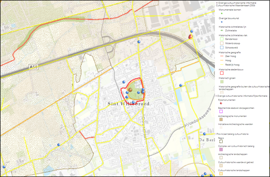Image resolution: width=270 pixels, height=177 pixels.
Task: Click 'III Overige cultuurhistorische informatie' legend heading
Action: [236, 3]
